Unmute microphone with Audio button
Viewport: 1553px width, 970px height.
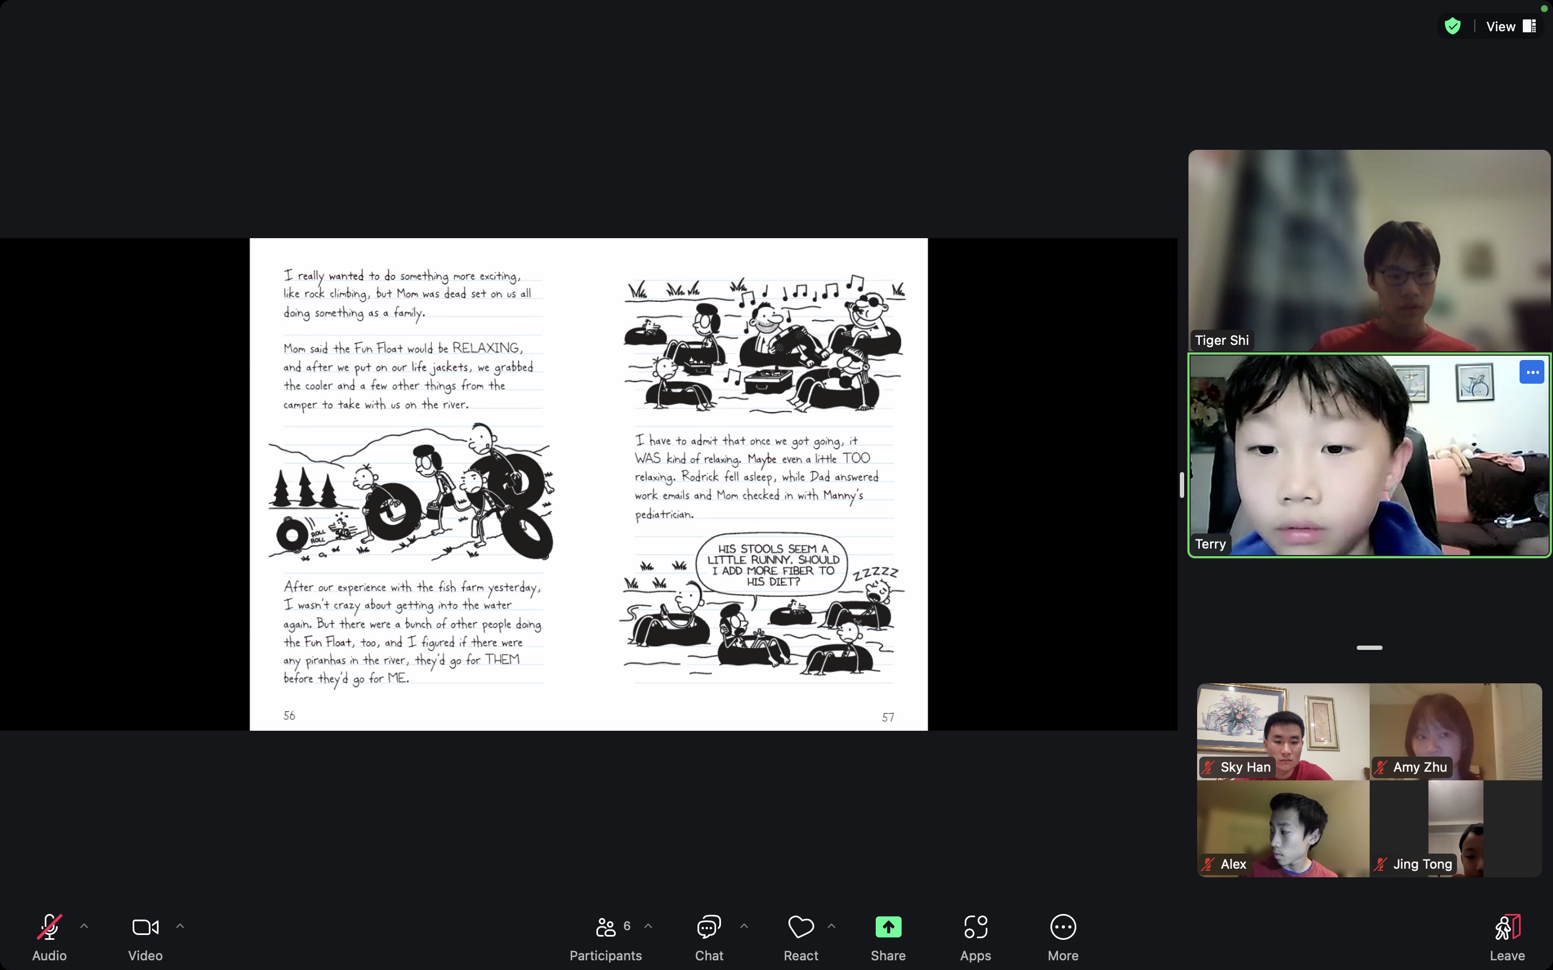pyautogui.click(x=50, y=937)
